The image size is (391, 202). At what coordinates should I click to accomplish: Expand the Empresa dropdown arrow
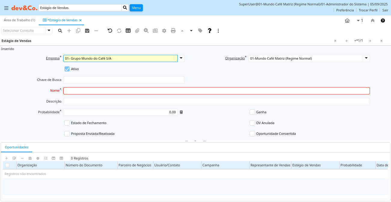point(181,58)
